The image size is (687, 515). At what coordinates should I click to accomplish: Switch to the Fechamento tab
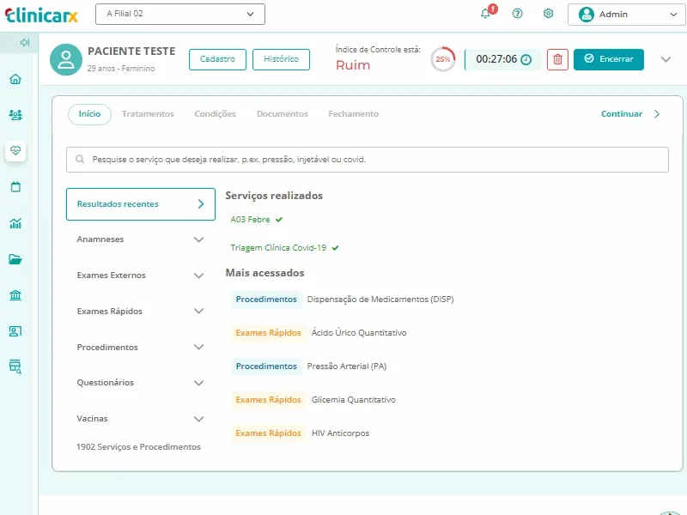coord(353,114)
